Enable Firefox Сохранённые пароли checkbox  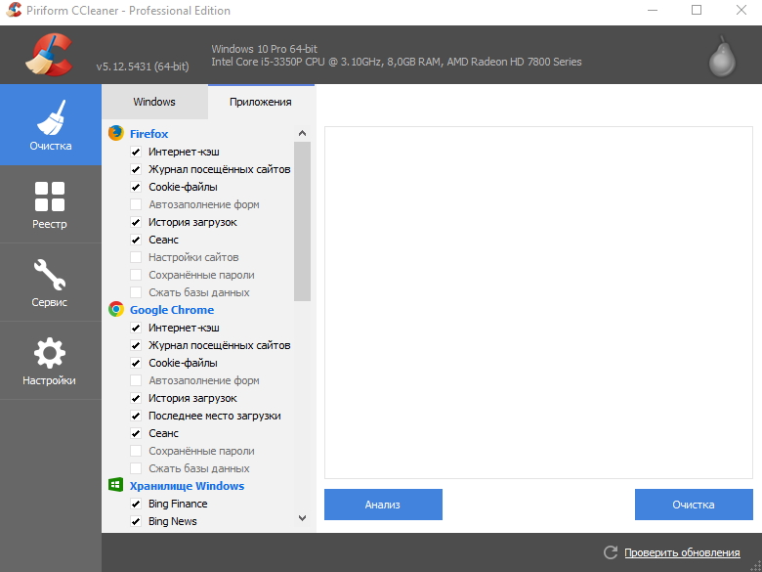click(x=136, y=275)
